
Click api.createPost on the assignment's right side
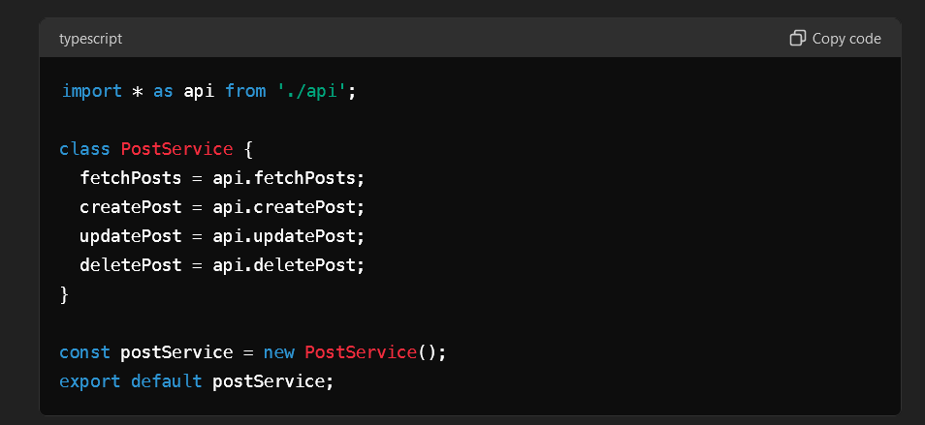[x=284, y=207]
